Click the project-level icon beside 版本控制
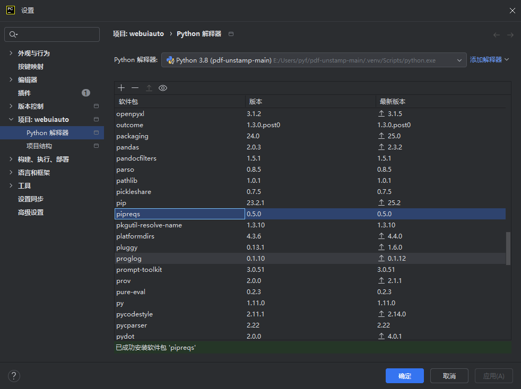Image resolution: width=521 pixels, height=389 pixels. pyautogui.click(x=97, y=106)
